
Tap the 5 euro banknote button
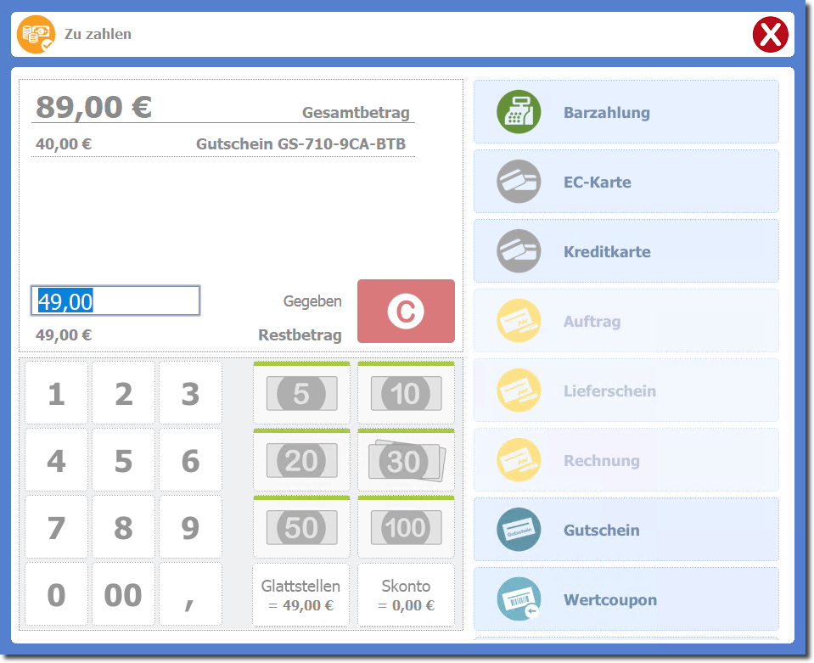(x=301, y=394)
